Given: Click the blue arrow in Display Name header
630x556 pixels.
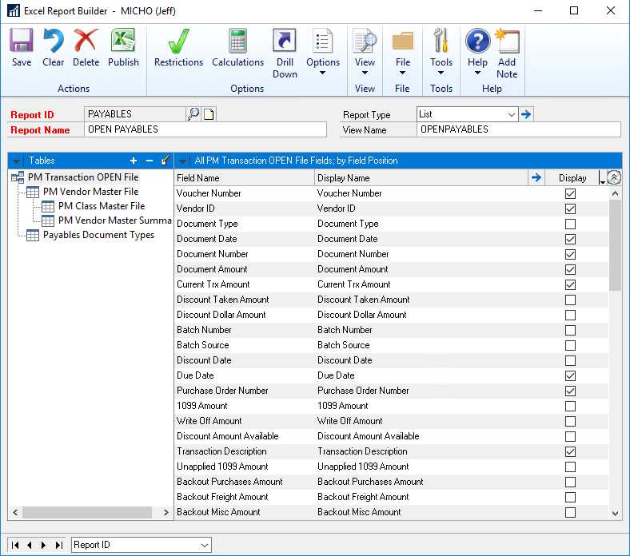Looking at the screenshot, I should point(536,177).
